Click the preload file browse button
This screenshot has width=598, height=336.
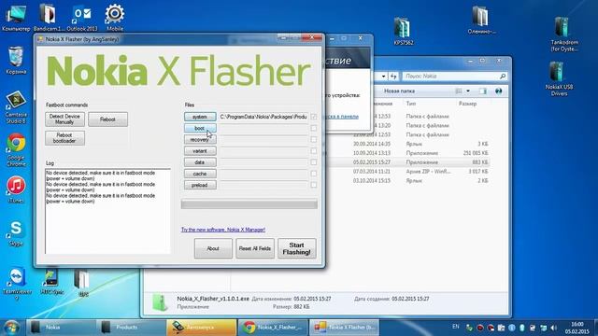point(200,185)
